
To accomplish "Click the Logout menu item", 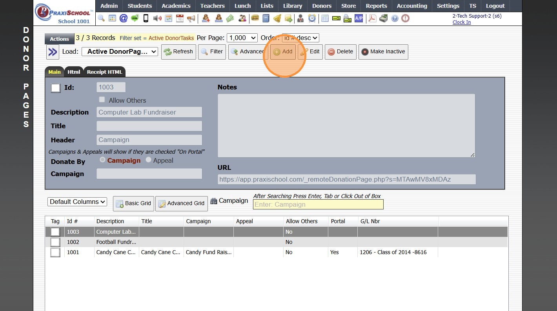I will (x=495, y=6).
